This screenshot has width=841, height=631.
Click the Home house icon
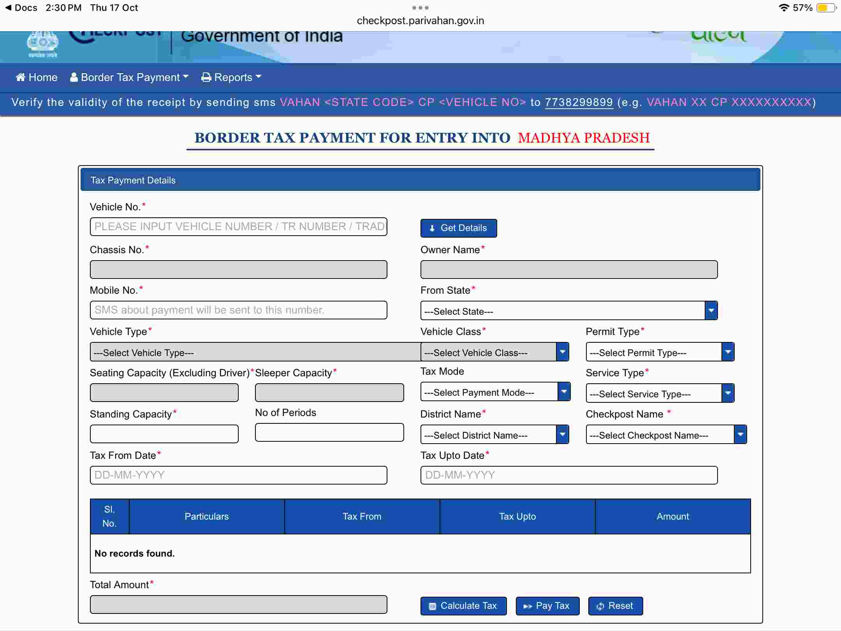coord(21,77)
